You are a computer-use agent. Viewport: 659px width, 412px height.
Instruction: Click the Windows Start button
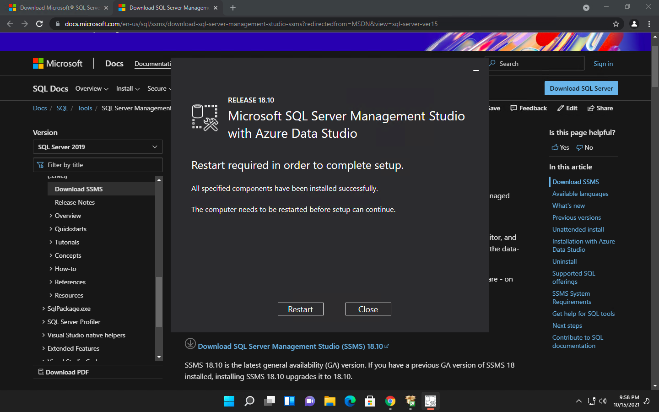pyautogui.click(x=229, y=401)
